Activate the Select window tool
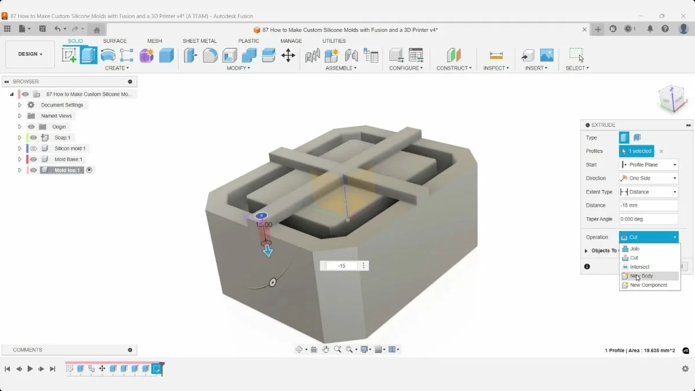This screenshot has height=391, width=695. [x=576, y=55]
